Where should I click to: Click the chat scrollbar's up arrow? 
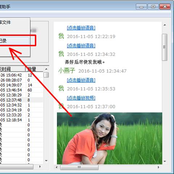coord(165,25)
